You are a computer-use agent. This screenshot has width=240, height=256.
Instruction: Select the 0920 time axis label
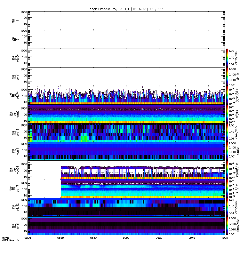click(x=159, y=238)
